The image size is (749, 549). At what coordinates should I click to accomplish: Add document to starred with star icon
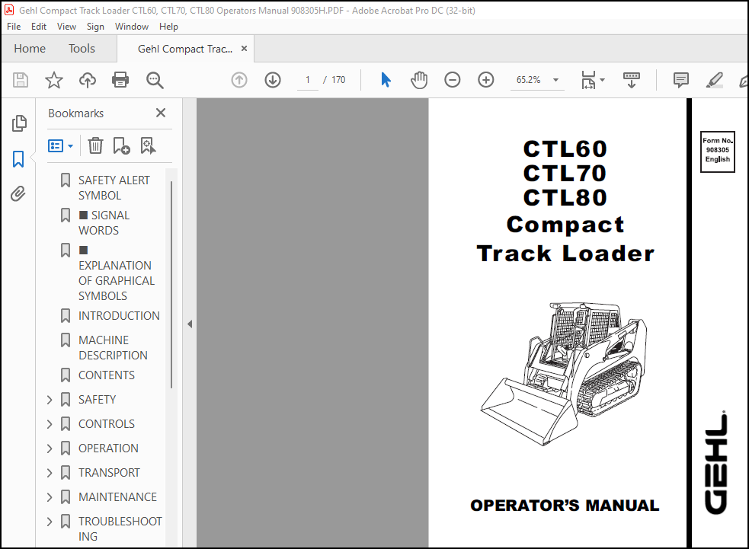click(x=53, y=80)
